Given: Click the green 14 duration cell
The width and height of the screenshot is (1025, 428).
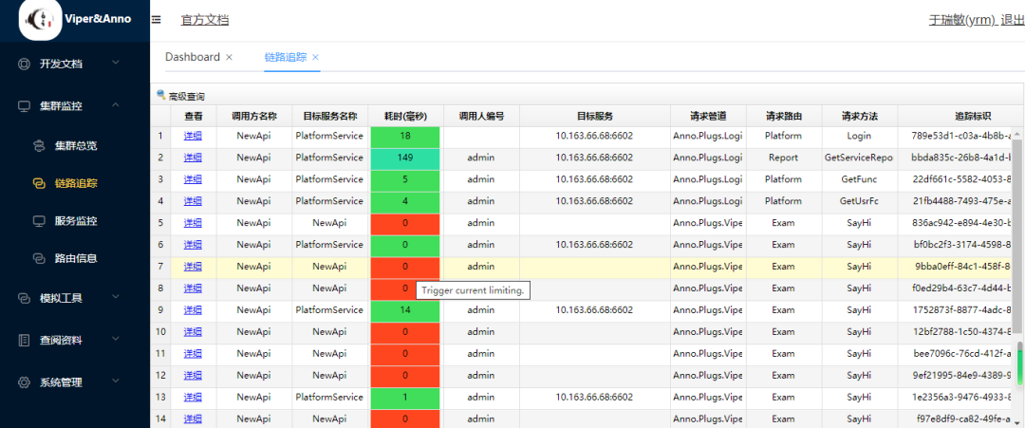Looking at the screenshot, I should (x=405, y=309).
